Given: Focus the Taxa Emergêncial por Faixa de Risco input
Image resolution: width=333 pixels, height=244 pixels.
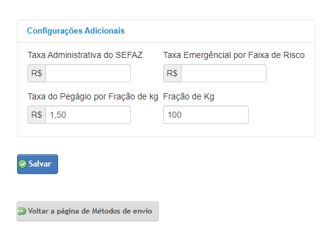Looking at the screenshot, I should [x=224, y=73].
